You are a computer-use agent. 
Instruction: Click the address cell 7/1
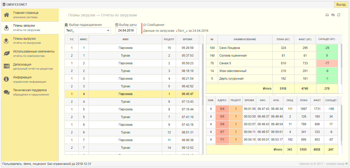[222, 140]
